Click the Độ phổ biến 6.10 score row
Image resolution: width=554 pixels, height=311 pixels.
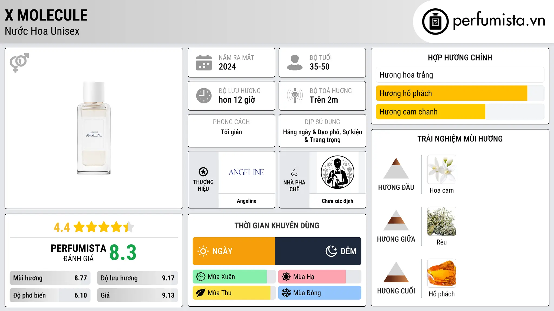pyautogui.click(x=50, y=295)
